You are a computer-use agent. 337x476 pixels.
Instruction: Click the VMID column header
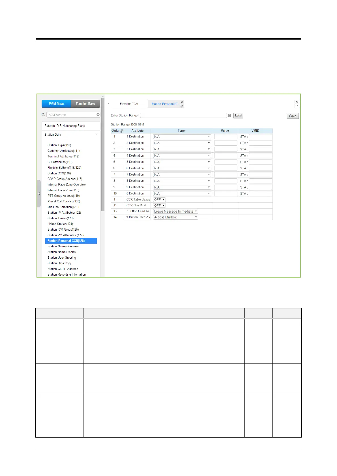[255, 131]
